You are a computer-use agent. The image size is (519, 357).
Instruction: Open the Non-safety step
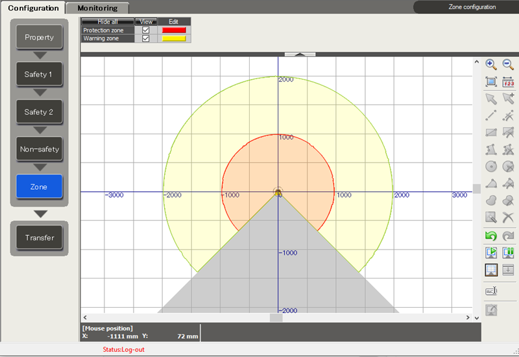point(40,149)
